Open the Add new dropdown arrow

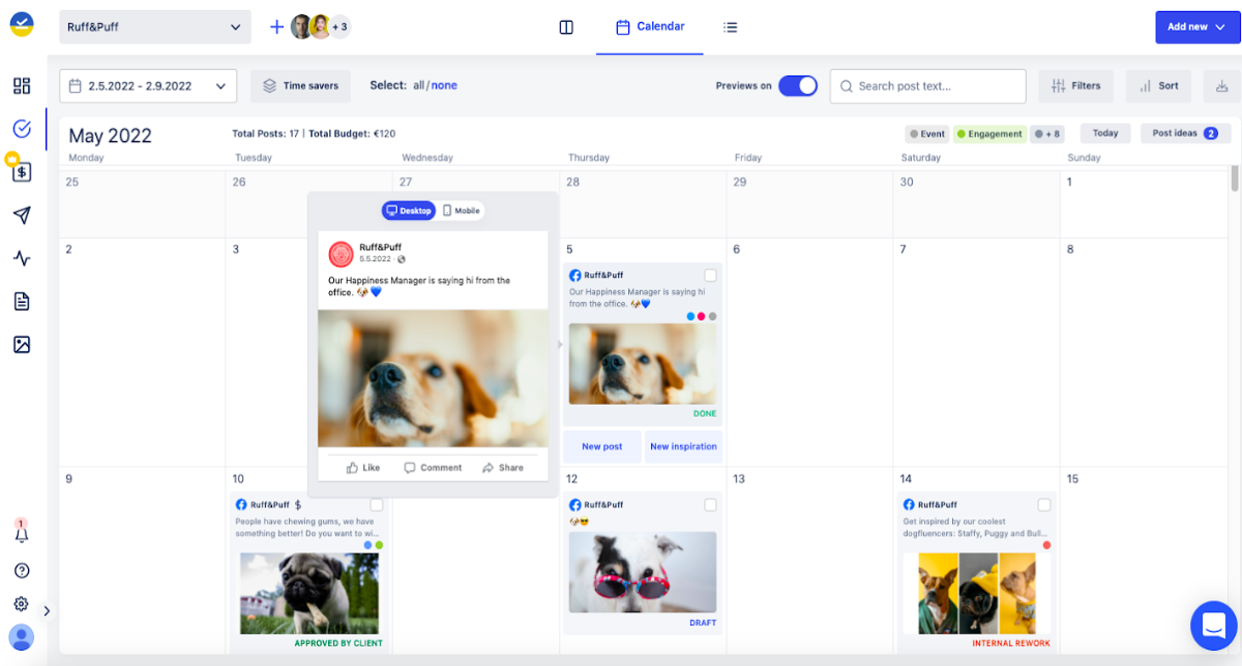coord(1220,27)
